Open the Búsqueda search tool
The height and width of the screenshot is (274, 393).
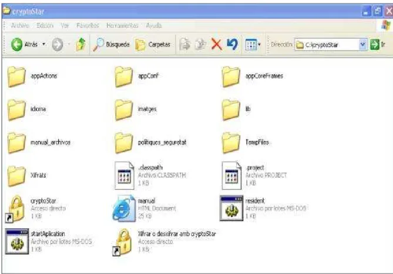tap(112, 45)
